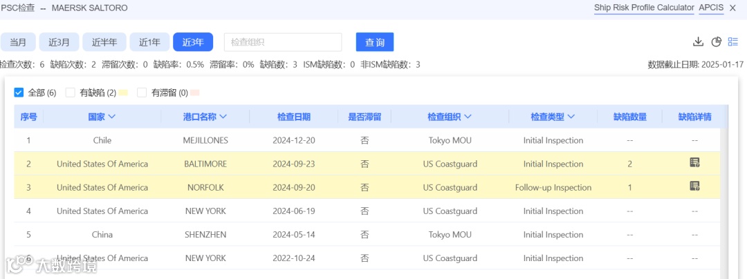Open deficiency details for BALTIMORE row
The height and width of the screenshot is (279, 747).
click(x=694, y=162)
